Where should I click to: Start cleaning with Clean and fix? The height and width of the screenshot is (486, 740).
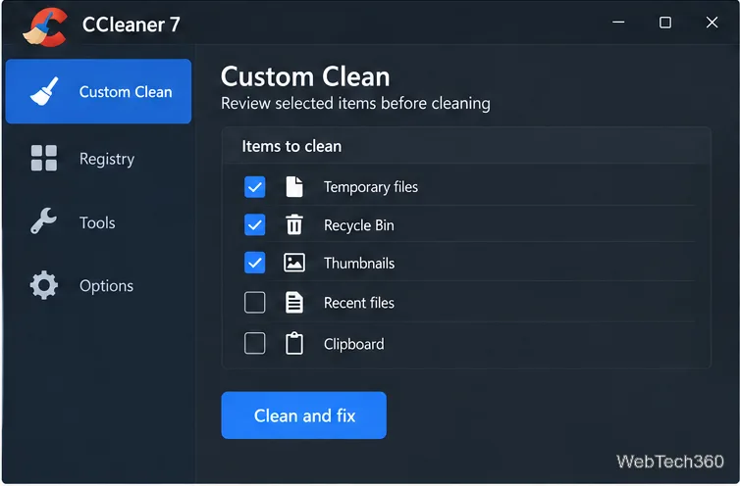pos(304,415)
